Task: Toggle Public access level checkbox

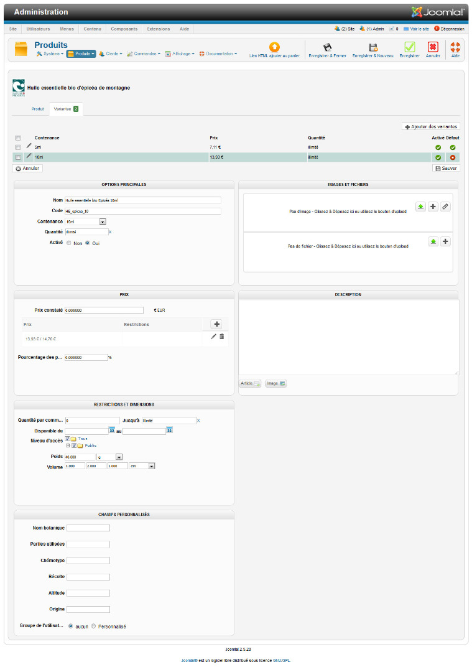Action: 74,446
